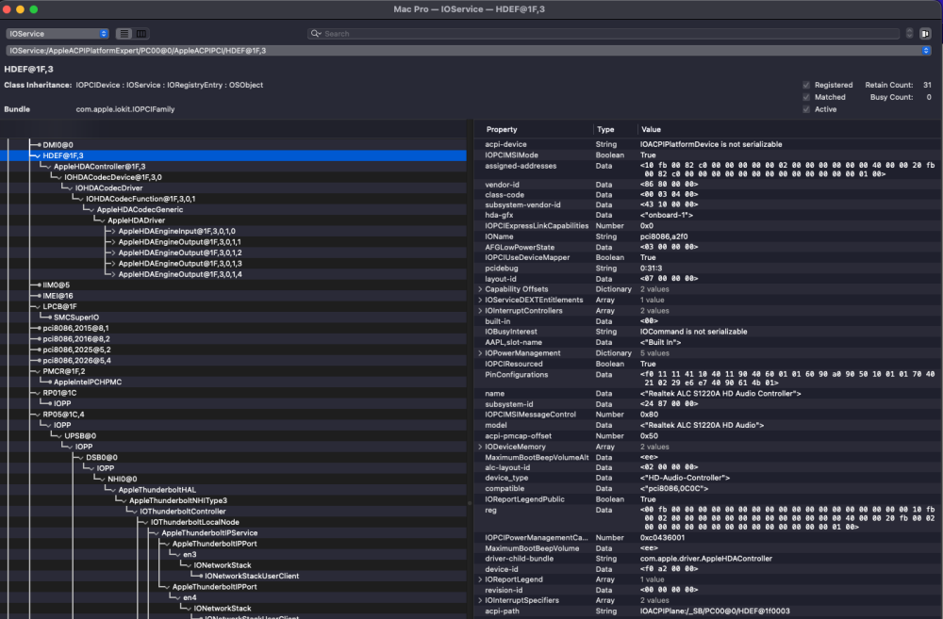Select UPSB@0 tree item

click(80, 436)
